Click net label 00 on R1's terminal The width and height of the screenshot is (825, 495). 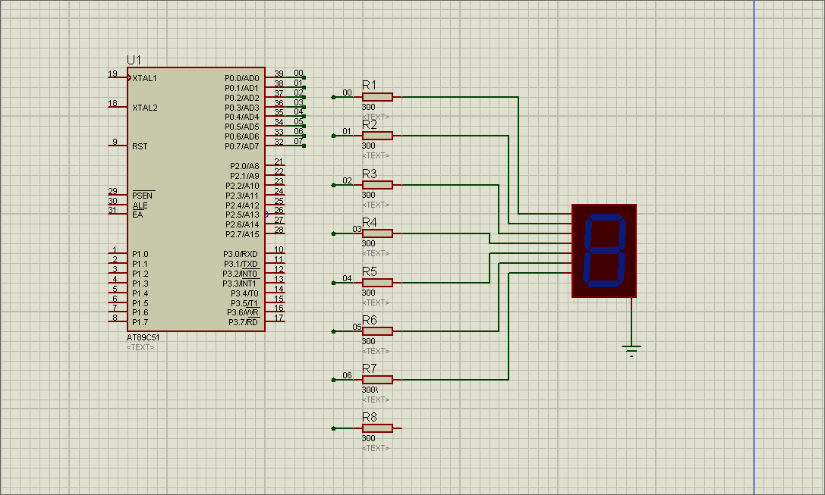click(348, 92)
